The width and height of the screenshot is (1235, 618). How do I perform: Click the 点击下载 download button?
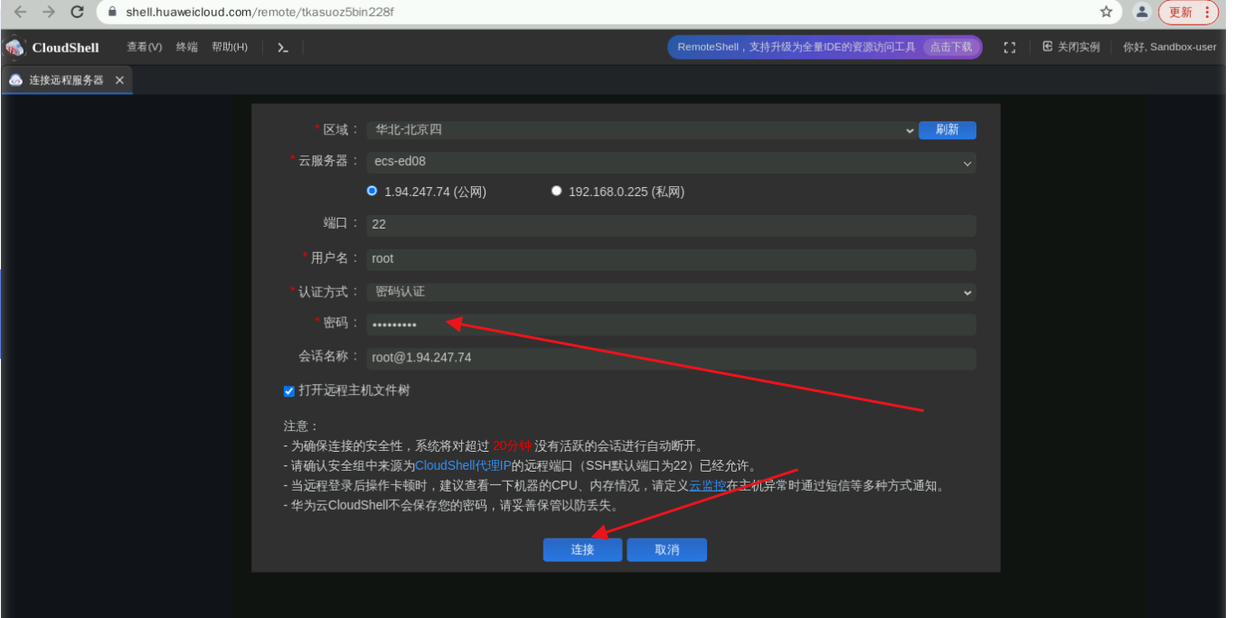tap(952, 47)
